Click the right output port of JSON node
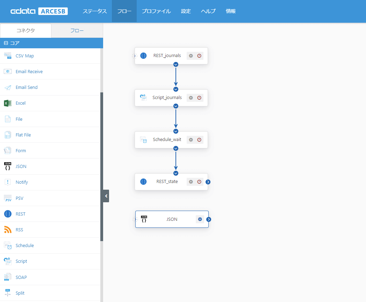The width and height of the screenshot is (366, 302). pyautogui.click(x=209, y=219)
